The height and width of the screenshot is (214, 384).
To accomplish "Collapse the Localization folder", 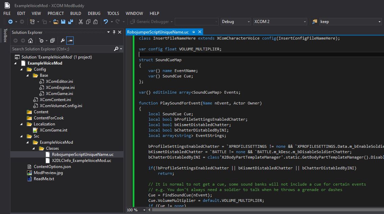I will pos(22,124).
